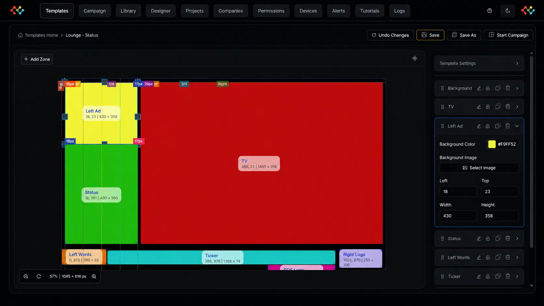The height and width of the screenshot is (306, 544).
Task: Open the Alerts tab
Action: tap(338, 11)
